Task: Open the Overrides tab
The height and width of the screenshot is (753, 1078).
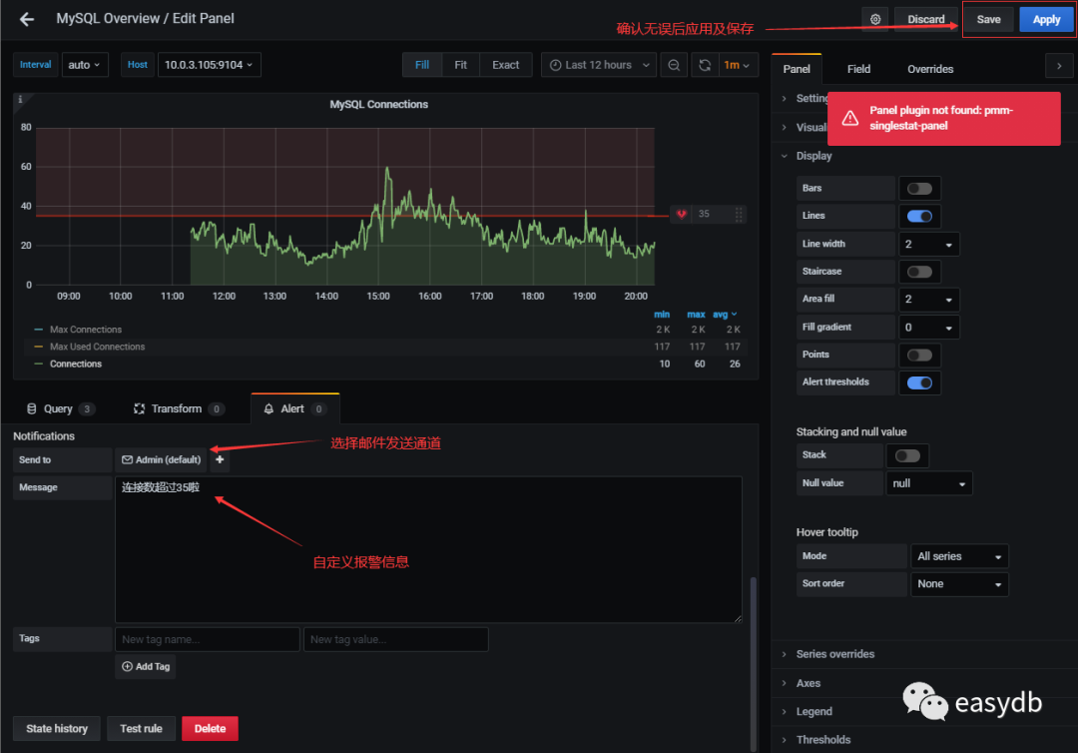Action: (x=929, y=69)
